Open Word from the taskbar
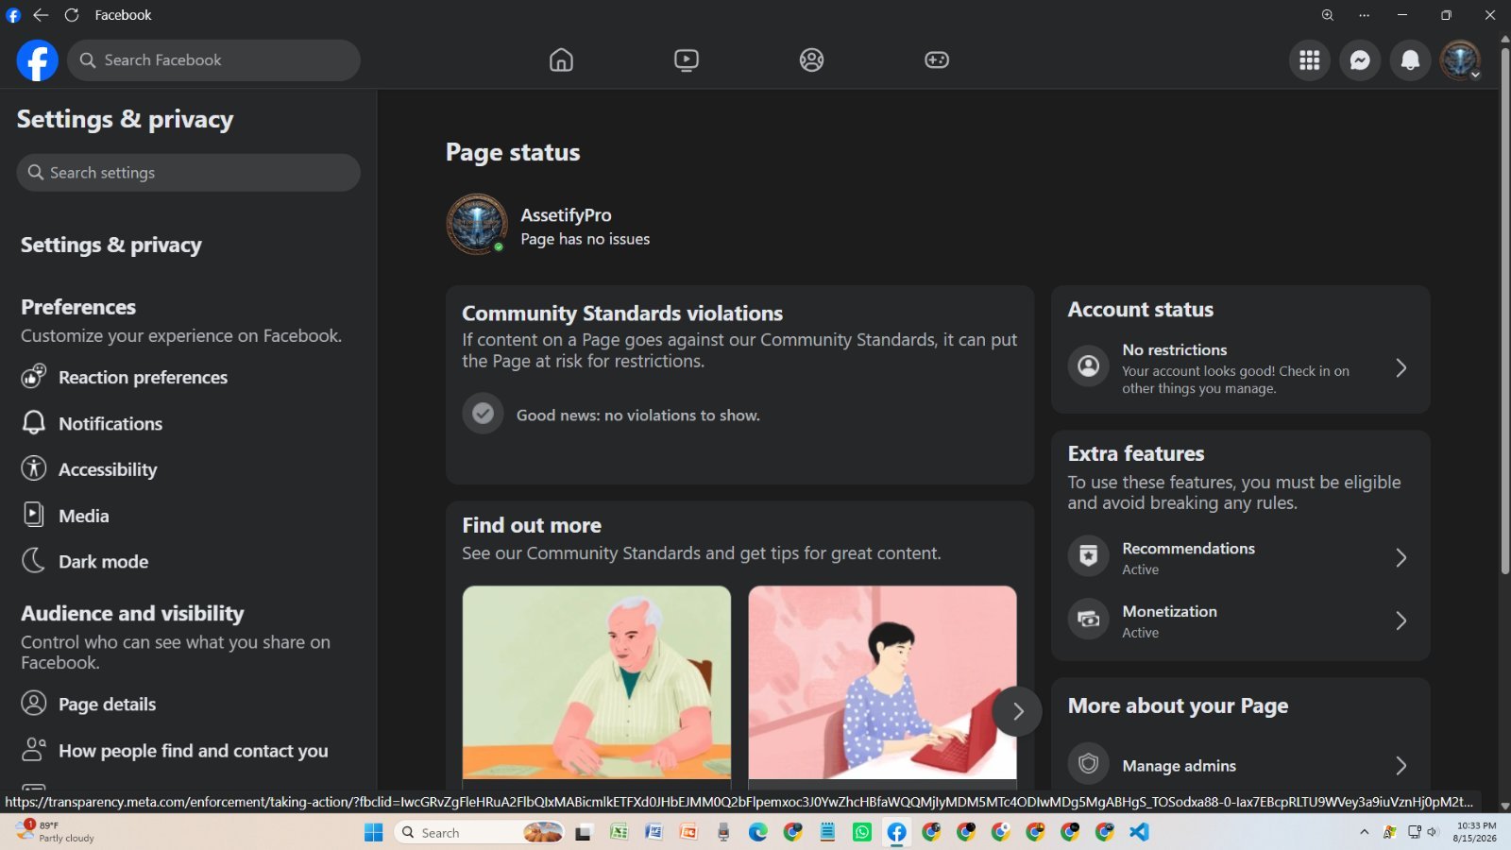The height and width of the screenshot is (850, 1511). [654, 832]
